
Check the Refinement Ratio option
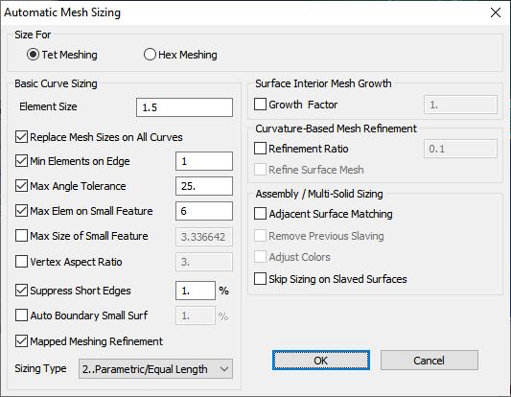[260, 149]
